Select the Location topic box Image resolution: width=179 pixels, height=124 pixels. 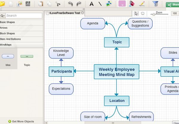click(x=117, y=101)
